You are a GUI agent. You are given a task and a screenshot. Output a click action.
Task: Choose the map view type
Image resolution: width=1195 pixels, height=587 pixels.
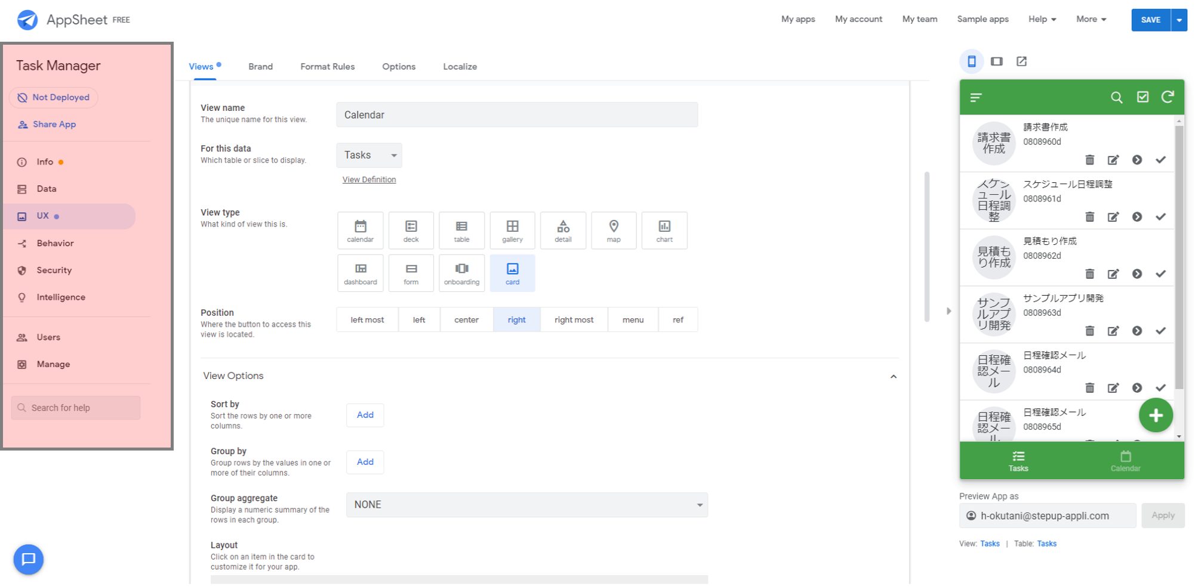tap(613, 230)
